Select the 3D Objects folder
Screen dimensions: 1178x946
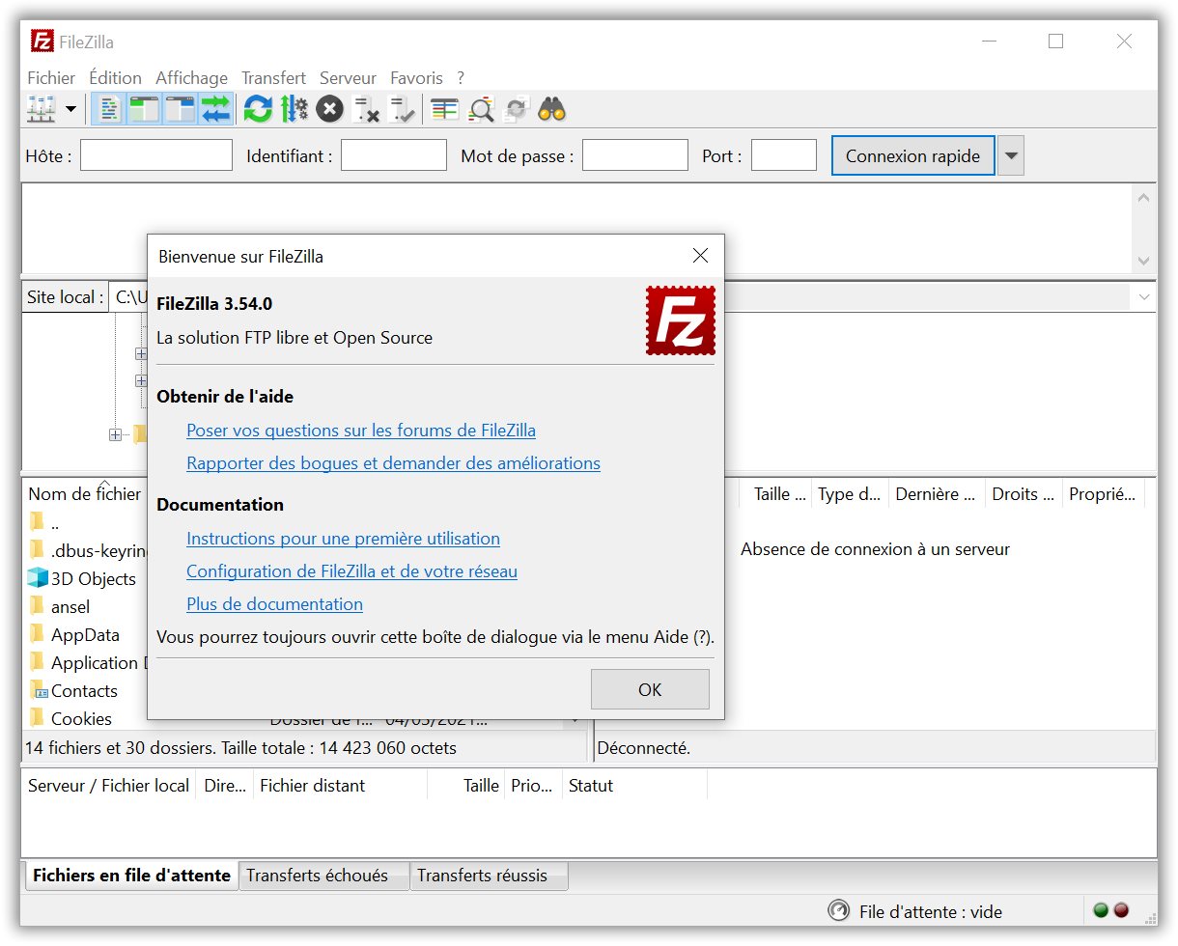click(x=93, y=579)
